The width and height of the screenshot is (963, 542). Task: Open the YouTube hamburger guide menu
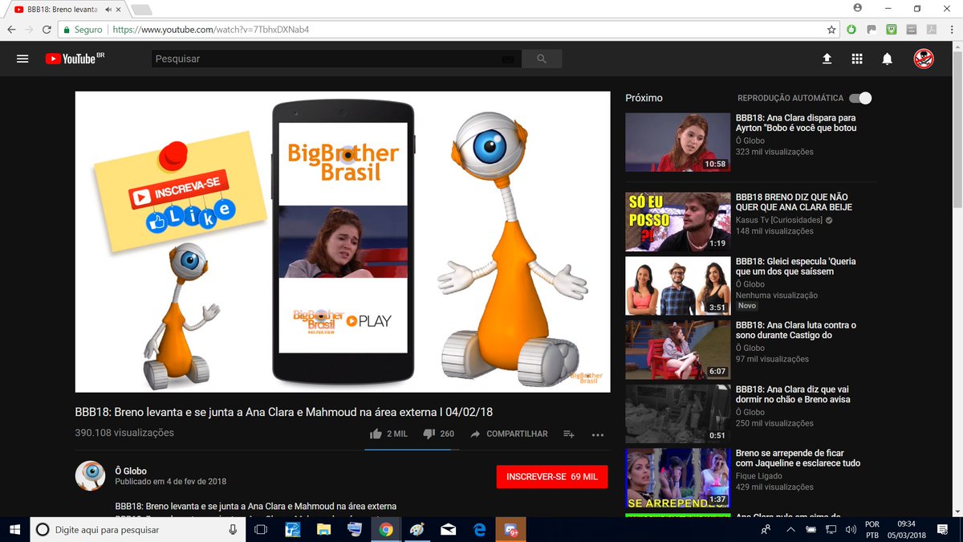(22, 59)
